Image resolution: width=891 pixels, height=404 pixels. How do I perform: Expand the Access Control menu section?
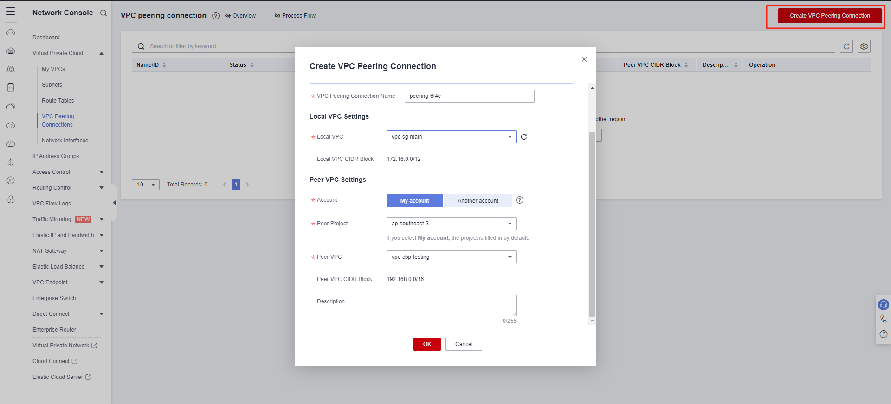68,172
